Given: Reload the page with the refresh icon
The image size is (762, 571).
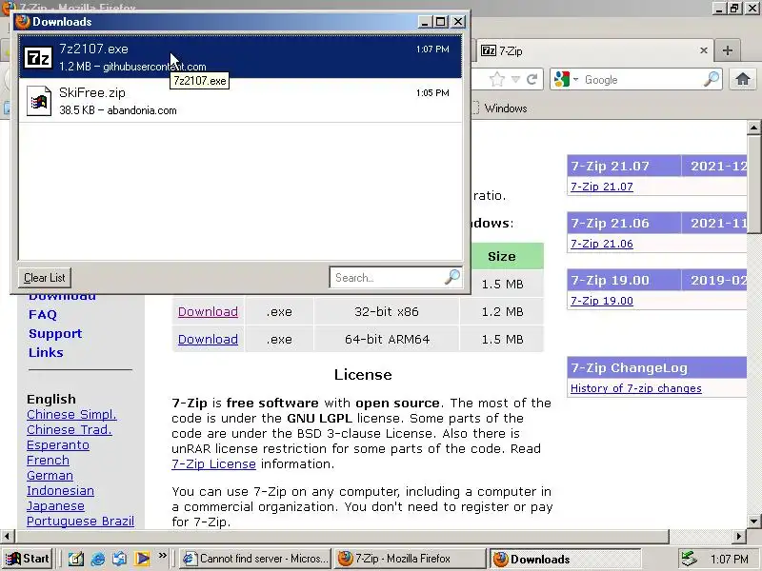Looking at the screenshot, I should point(532,79).
